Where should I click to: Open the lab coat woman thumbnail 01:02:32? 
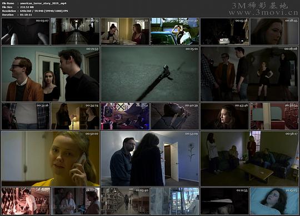pyautogui.click(x=76, y=201)
